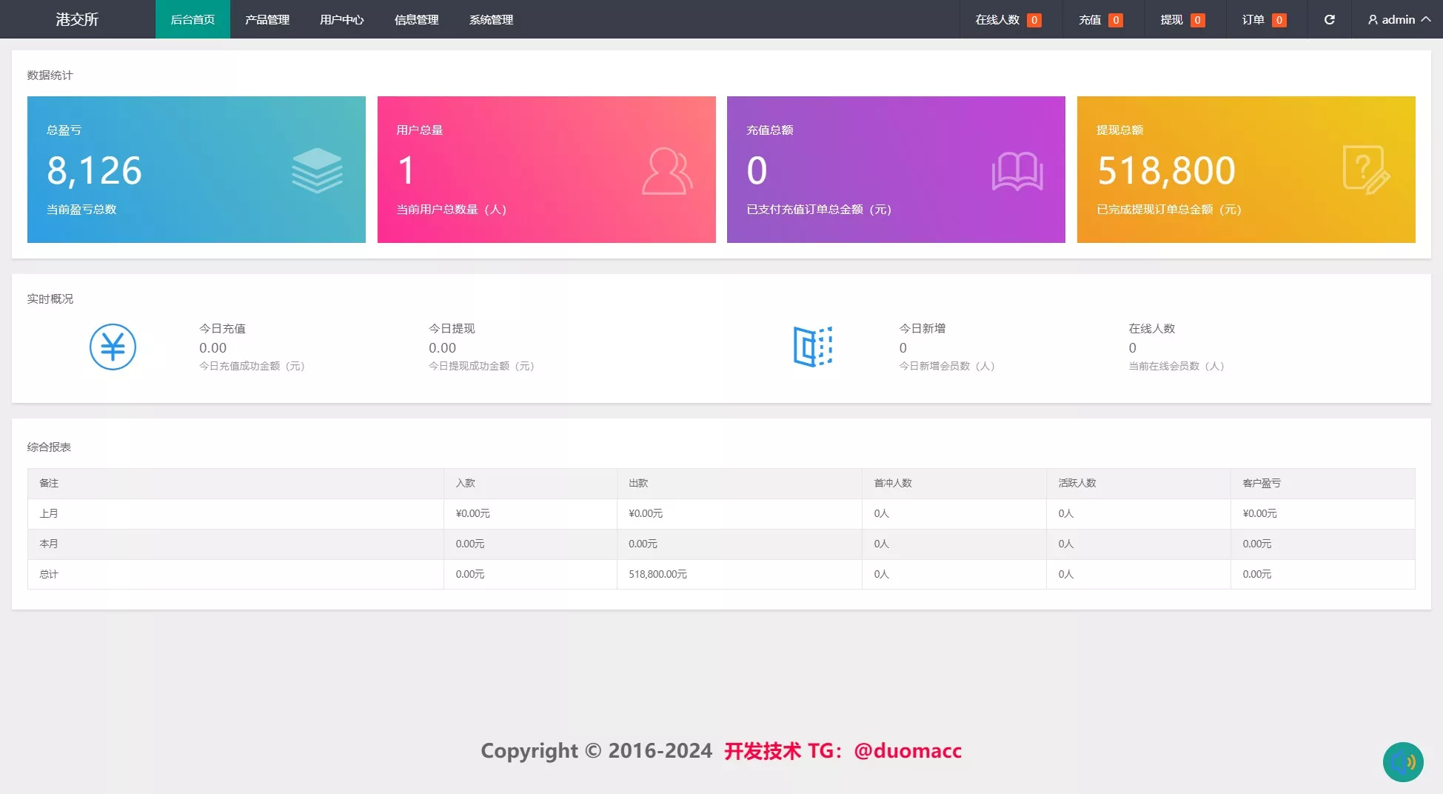Viewport: 1443px width, 794px height.
Task: Click the blue door icon near 今日新增
Action: pyautogui.click(x=812, y=347)
